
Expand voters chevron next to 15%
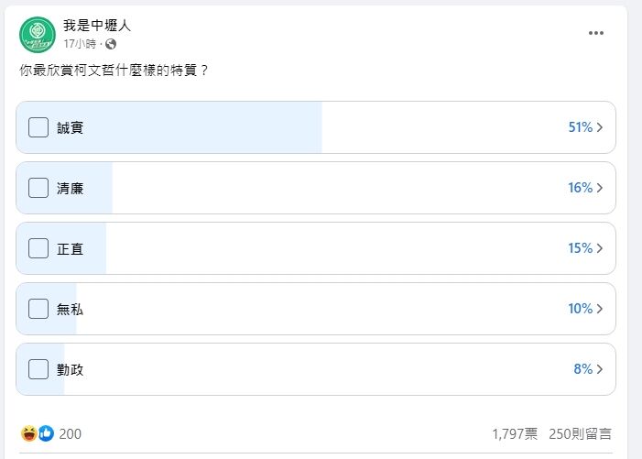coord(600,248)
